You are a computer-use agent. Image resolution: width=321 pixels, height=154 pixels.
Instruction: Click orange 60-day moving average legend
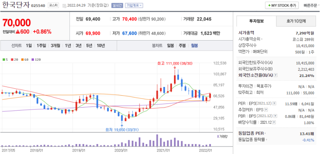click(x=25, y=60)
